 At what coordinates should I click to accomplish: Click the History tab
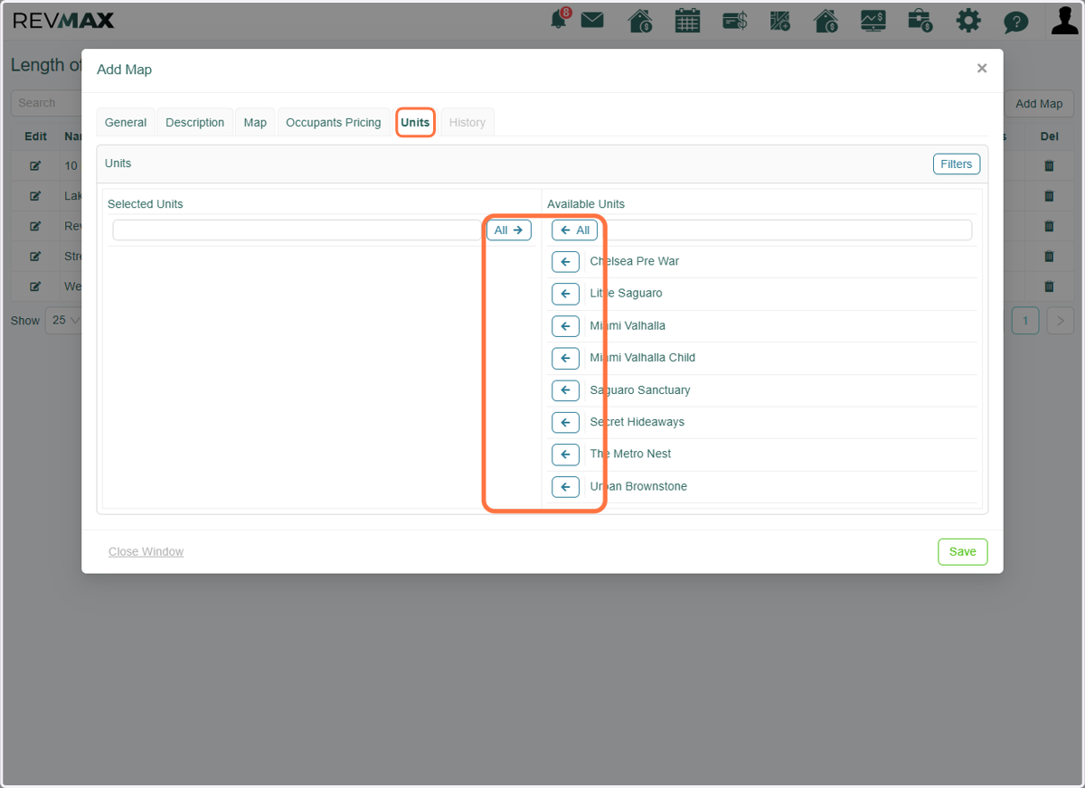pos(467,123)
